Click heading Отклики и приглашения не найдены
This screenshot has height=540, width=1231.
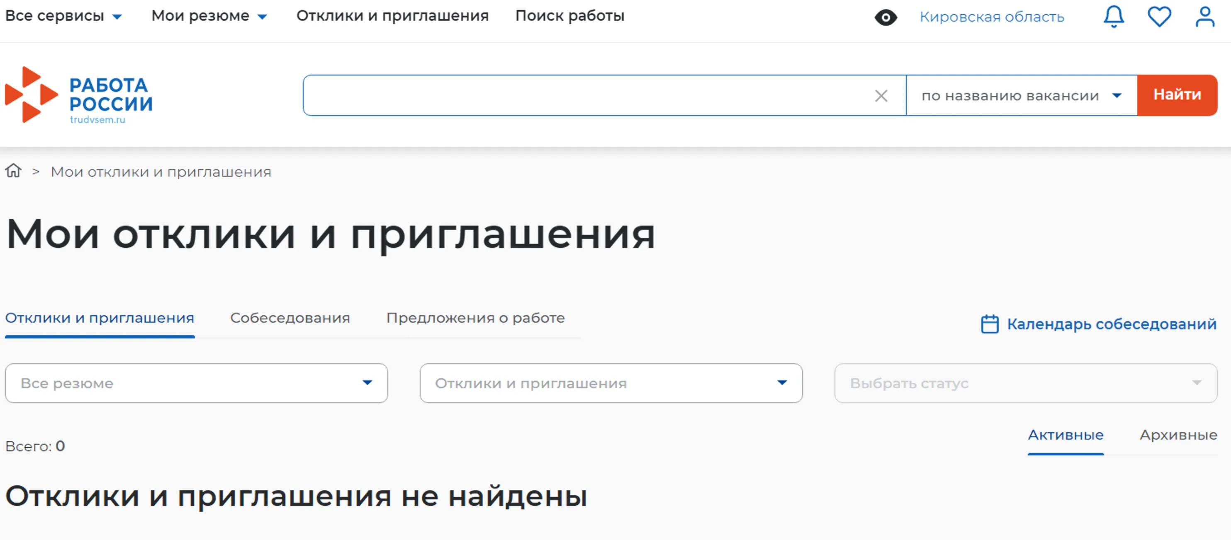click(x=296, y=496)
